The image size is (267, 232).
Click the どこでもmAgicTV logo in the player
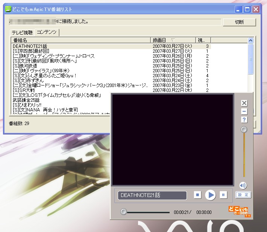(240, 211)
